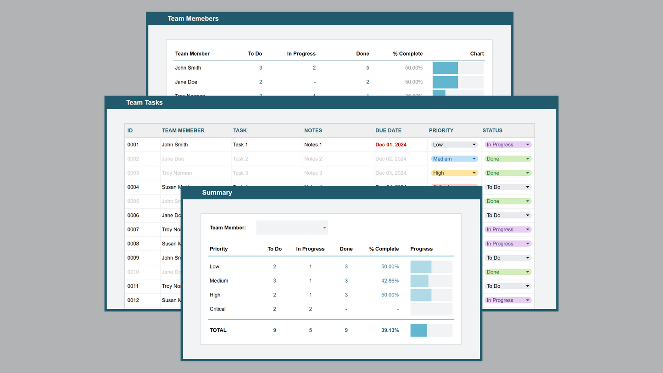663x373 pixels.
Task: Select the Medium priority progress bar in Summary
Action: click(431, 281)
